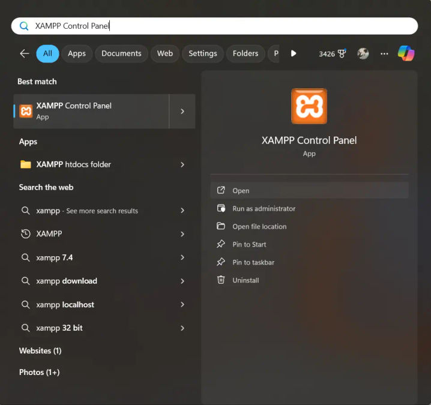Choose Run as administrator
Image resolution: width=431 pixels, height=405 pixels.
point(310,208)
